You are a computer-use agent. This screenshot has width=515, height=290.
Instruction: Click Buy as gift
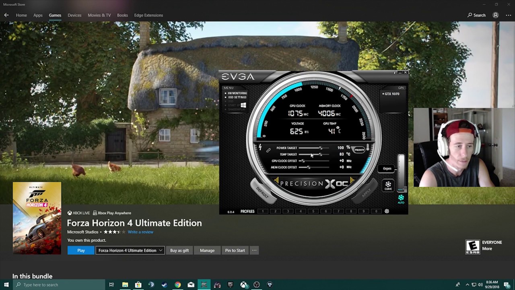tap(179, 250)
